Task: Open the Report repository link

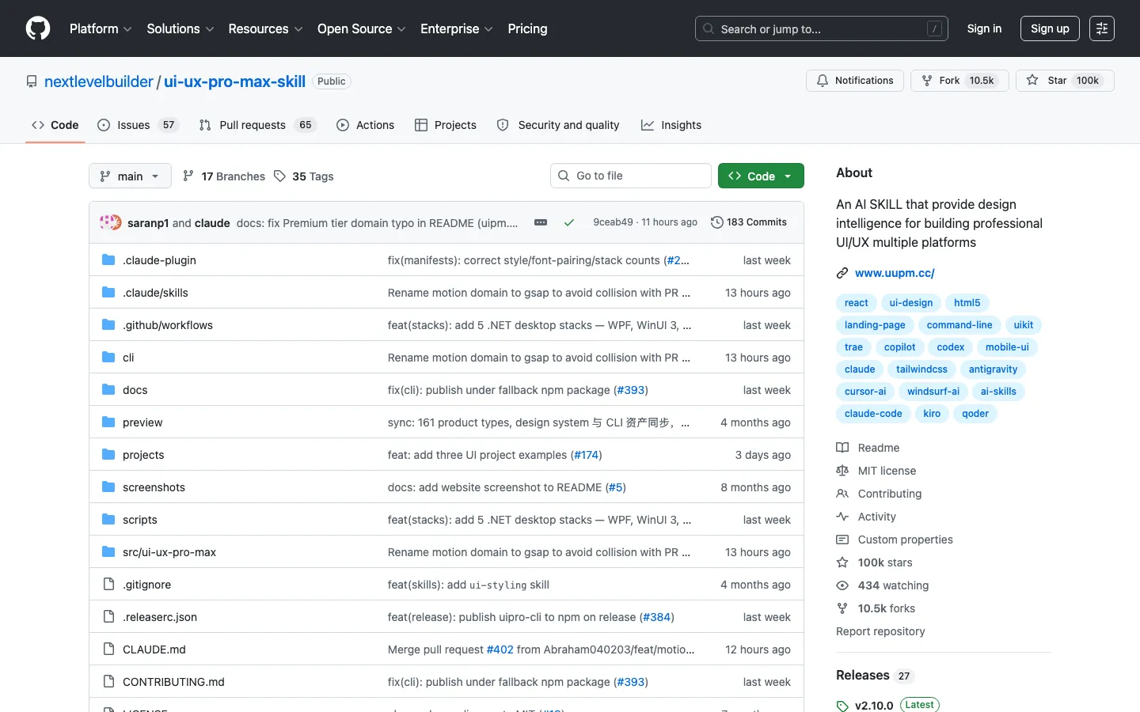Action: (x=880, y=631)
